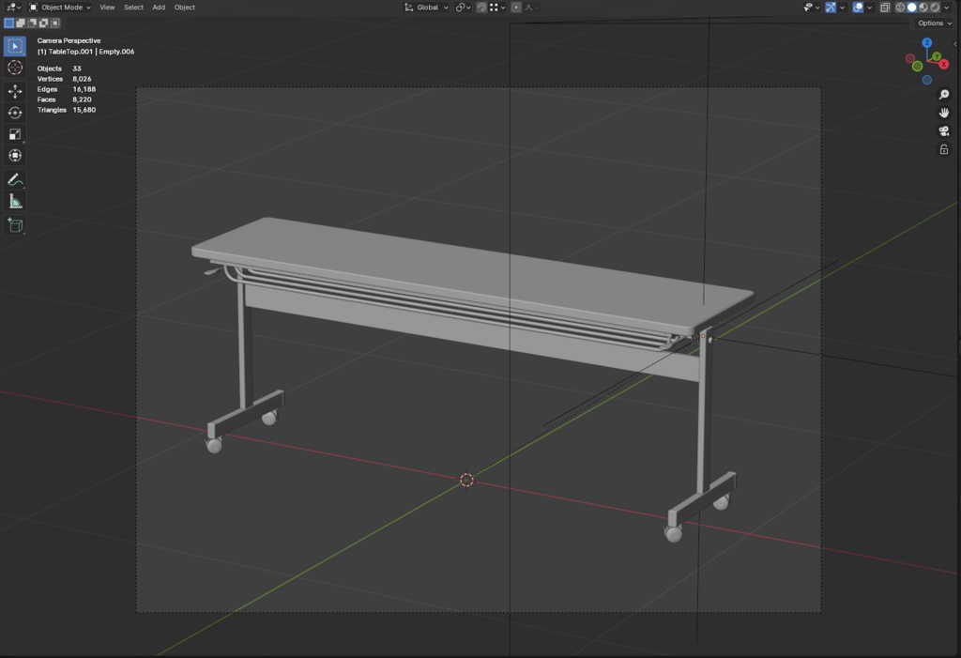Click the red X axis gizmo handle
The height and width of the screenshot is (658, 961).
[x=944, y=65]
